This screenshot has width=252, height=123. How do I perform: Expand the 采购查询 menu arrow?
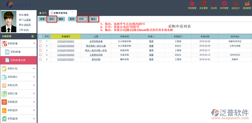(34, 119)
